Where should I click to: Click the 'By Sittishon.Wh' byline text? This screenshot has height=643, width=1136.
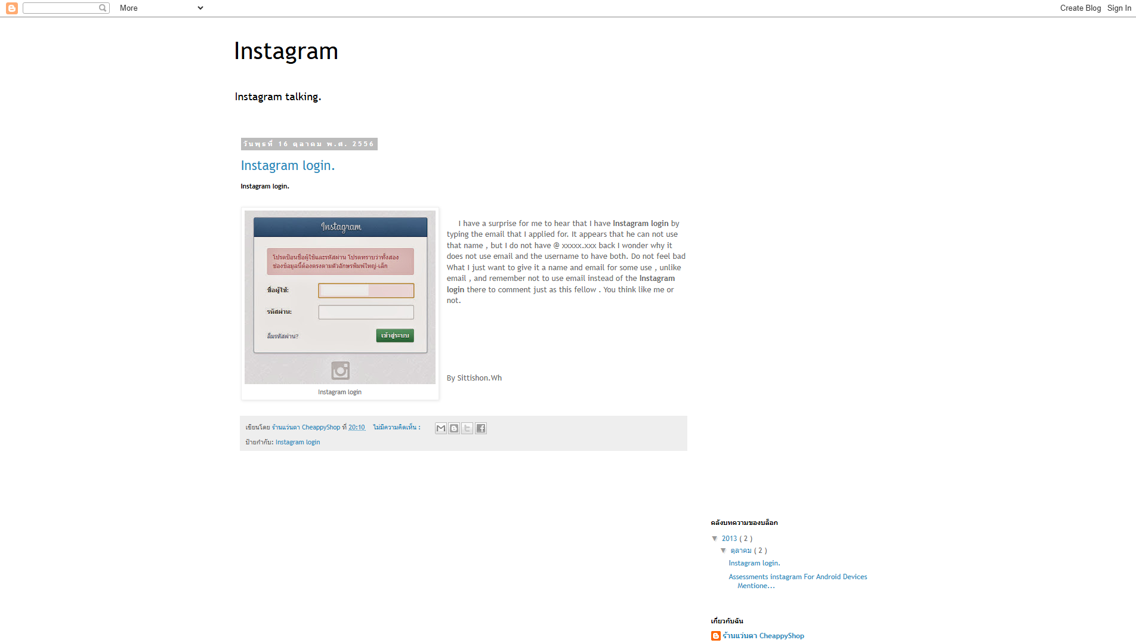474,378
